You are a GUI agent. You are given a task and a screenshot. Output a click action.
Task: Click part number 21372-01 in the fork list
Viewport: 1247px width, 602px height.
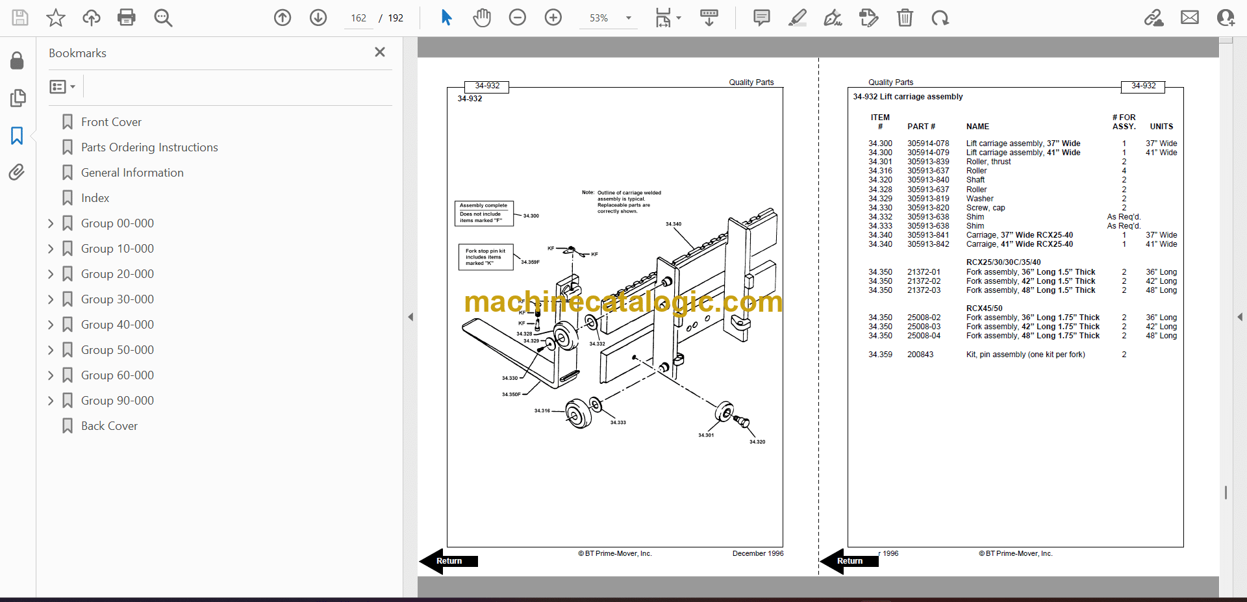(x=924, y=272)
